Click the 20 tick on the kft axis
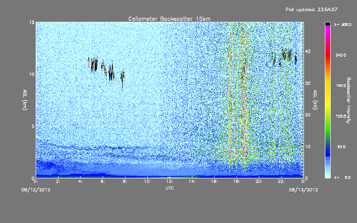 point(307,115)
